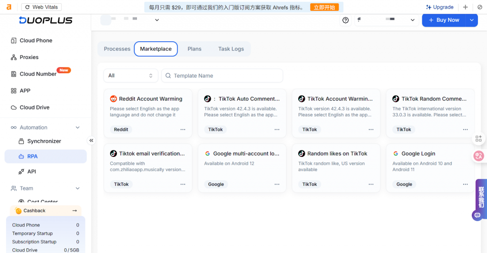Expand the All category filter dropdown
Screen dimensions: 487x253
tap(131, 76)
